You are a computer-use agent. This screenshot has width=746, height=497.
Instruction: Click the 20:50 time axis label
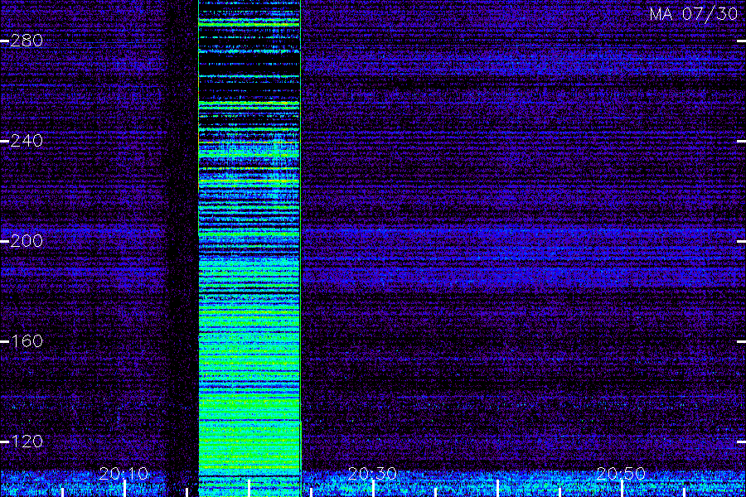click(620, 474)
